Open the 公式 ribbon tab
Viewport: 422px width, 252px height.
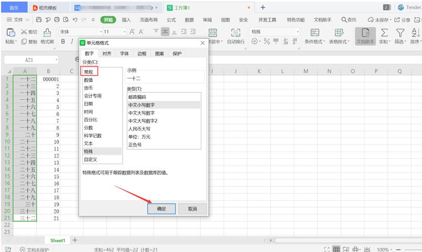click(x=171, y=20)
